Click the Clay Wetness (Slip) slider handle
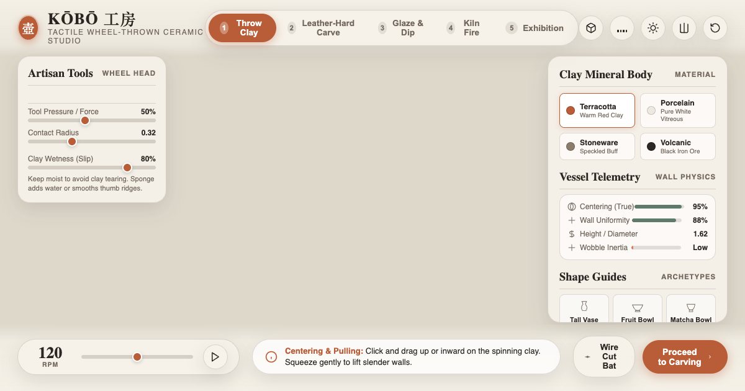The height and width of the screenshot is (391, 745). [127, 168]
